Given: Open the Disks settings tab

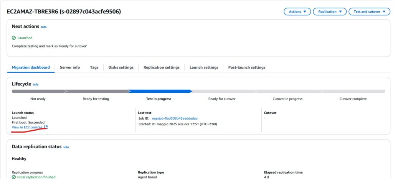Looking at the screenshot, I should (121, 67).
